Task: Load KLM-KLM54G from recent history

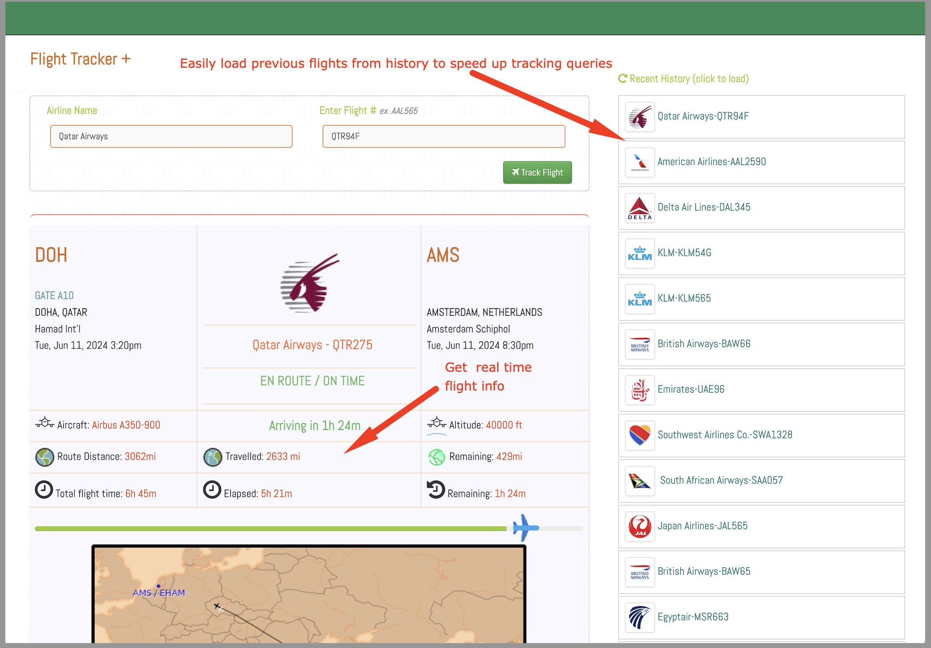Action: [x=685, y=253]
